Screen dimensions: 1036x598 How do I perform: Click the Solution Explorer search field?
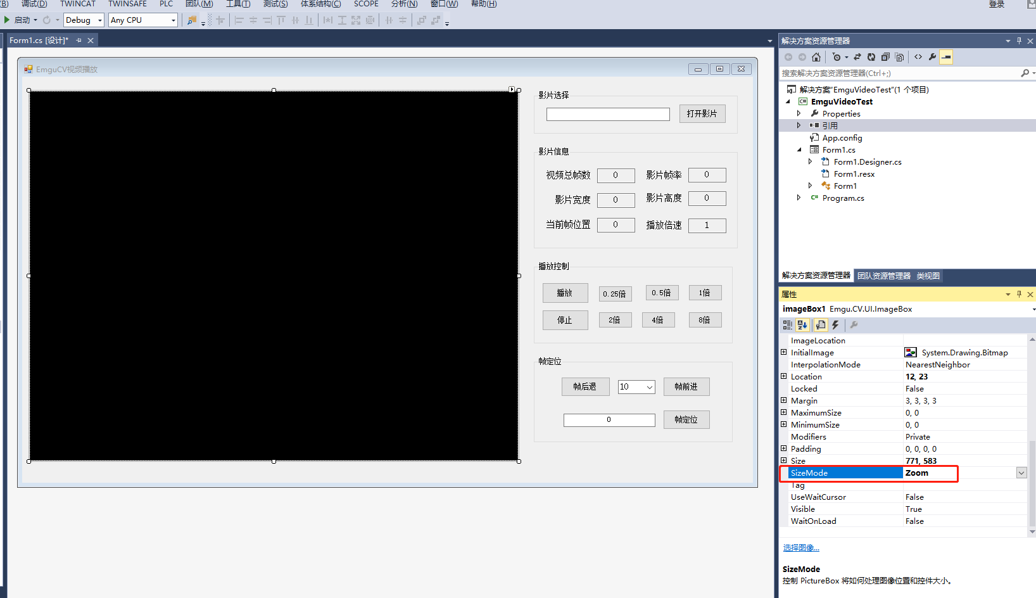tap(899, 73)
